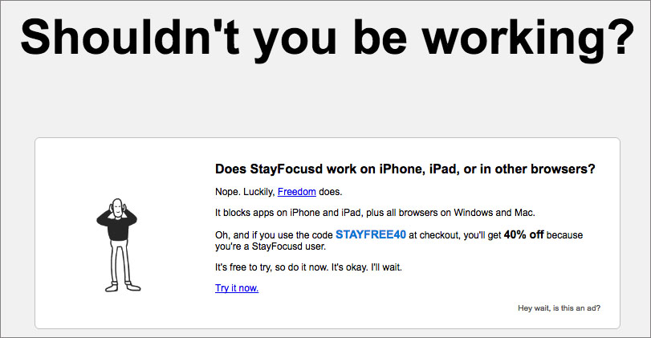Image resolution: width=651 pixels, height=338 pixels.
Task: Click "Windows and Mac" text
Action: (x=494, y=213)
